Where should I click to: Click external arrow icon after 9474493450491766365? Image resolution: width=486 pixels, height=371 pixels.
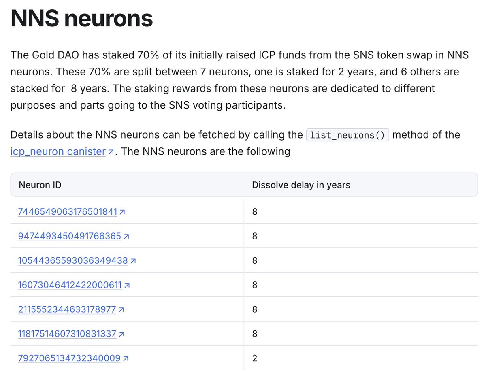(x=126, y=237)
